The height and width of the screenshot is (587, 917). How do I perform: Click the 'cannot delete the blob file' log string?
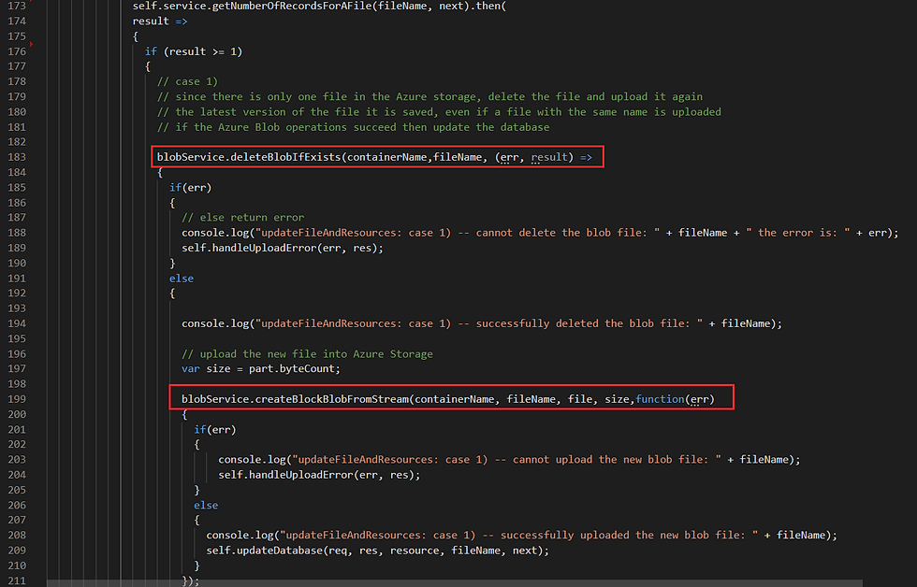pyautogui.click(x=458, y=233)
